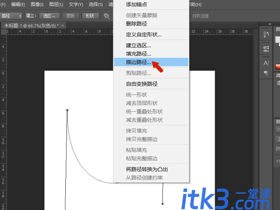Click the 形状 button
280x210 pixels.
pos(90,16)
